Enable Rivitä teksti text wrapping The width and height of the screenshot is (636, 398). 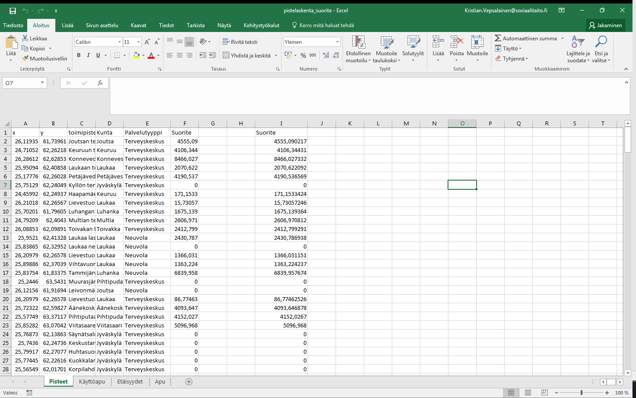[x=240, y=42]
